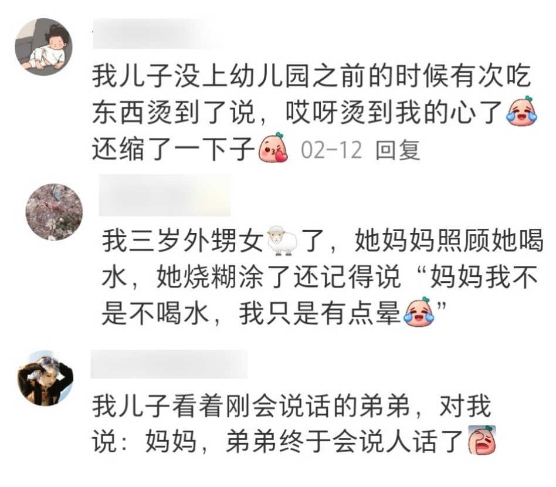Select the line 我儿子没上幼儿园之前的时候有次吃

coord(311,76)
